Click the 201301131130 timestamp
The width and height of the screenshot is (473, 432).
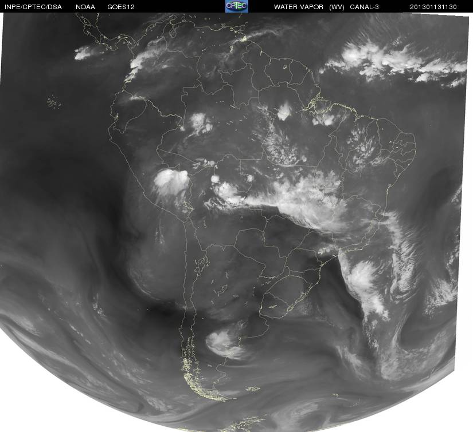pyautogui.click(x=433, y=7)
